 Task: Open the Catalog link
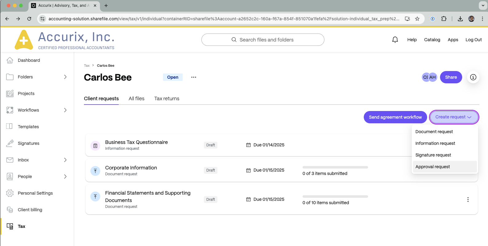[x=432, y=40]
